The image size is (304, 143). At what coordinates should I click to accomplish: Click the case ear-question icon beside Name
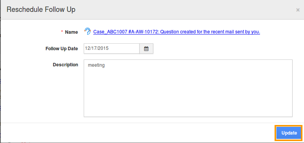[x=88, y=31]
